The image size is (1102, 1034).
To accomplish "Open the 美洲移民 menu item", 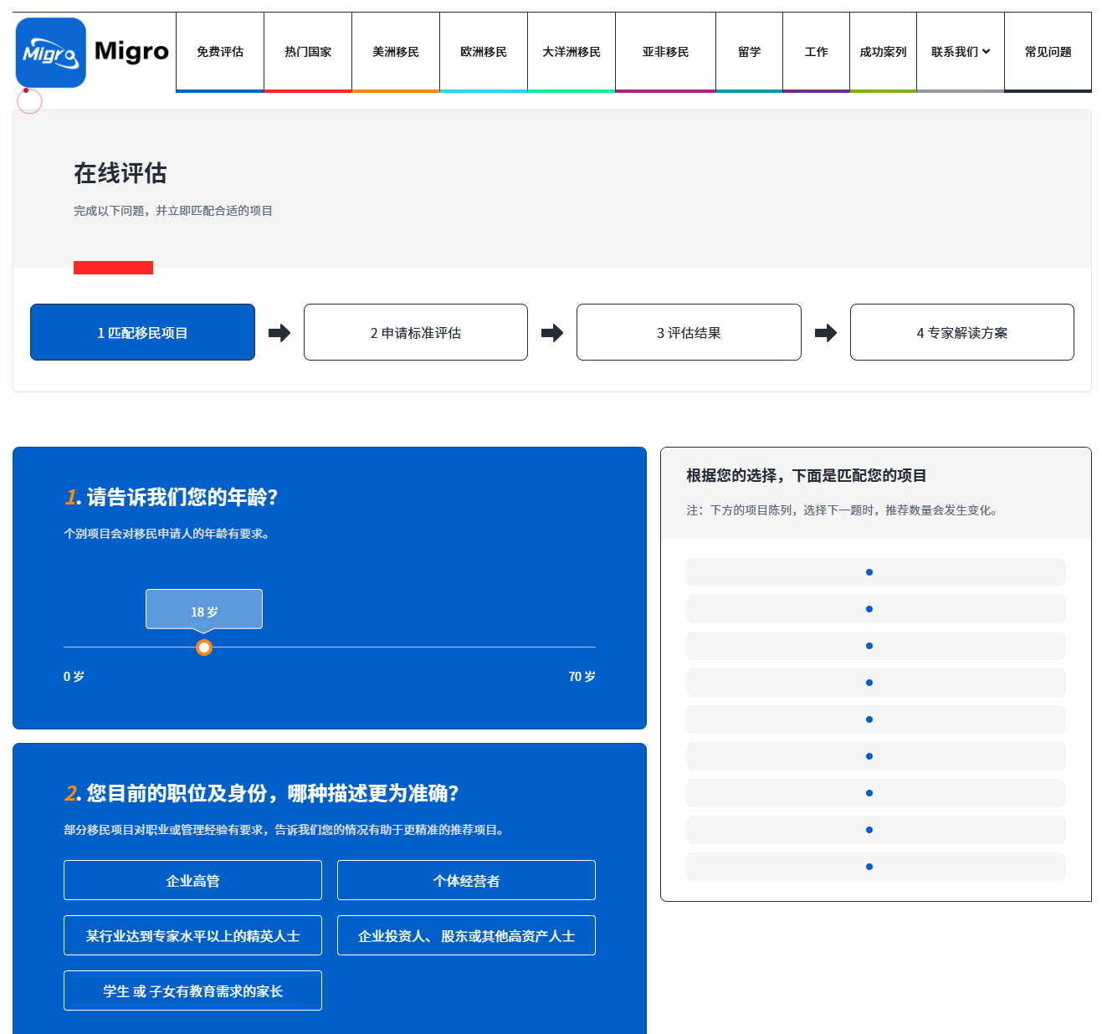I will pyautogui.click(x=396, y=52).
